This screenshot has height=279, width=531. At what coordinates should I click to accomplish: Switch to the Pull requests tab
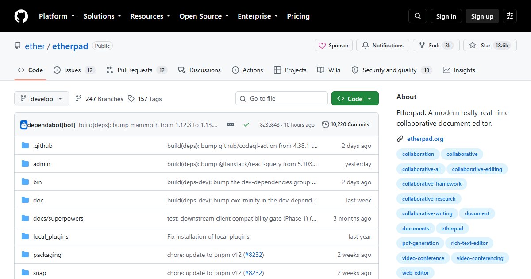pos(137,70)
